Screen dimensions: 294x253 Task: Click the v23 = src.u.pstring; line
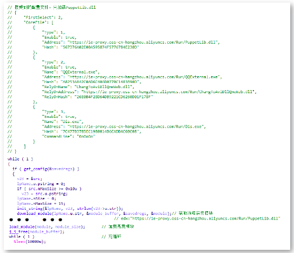[44, 193]
